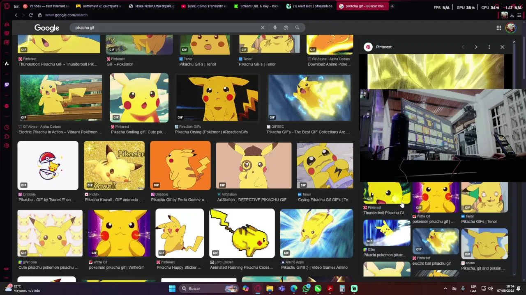Open Animated Running Pikachu Cross link
Screen dimensions: 526x295
point(241,268)
